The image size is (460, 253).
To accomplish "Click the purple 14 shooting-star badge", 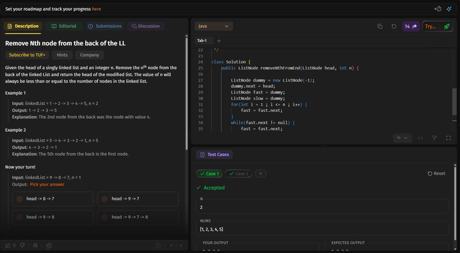I will (x=411, y=26).
